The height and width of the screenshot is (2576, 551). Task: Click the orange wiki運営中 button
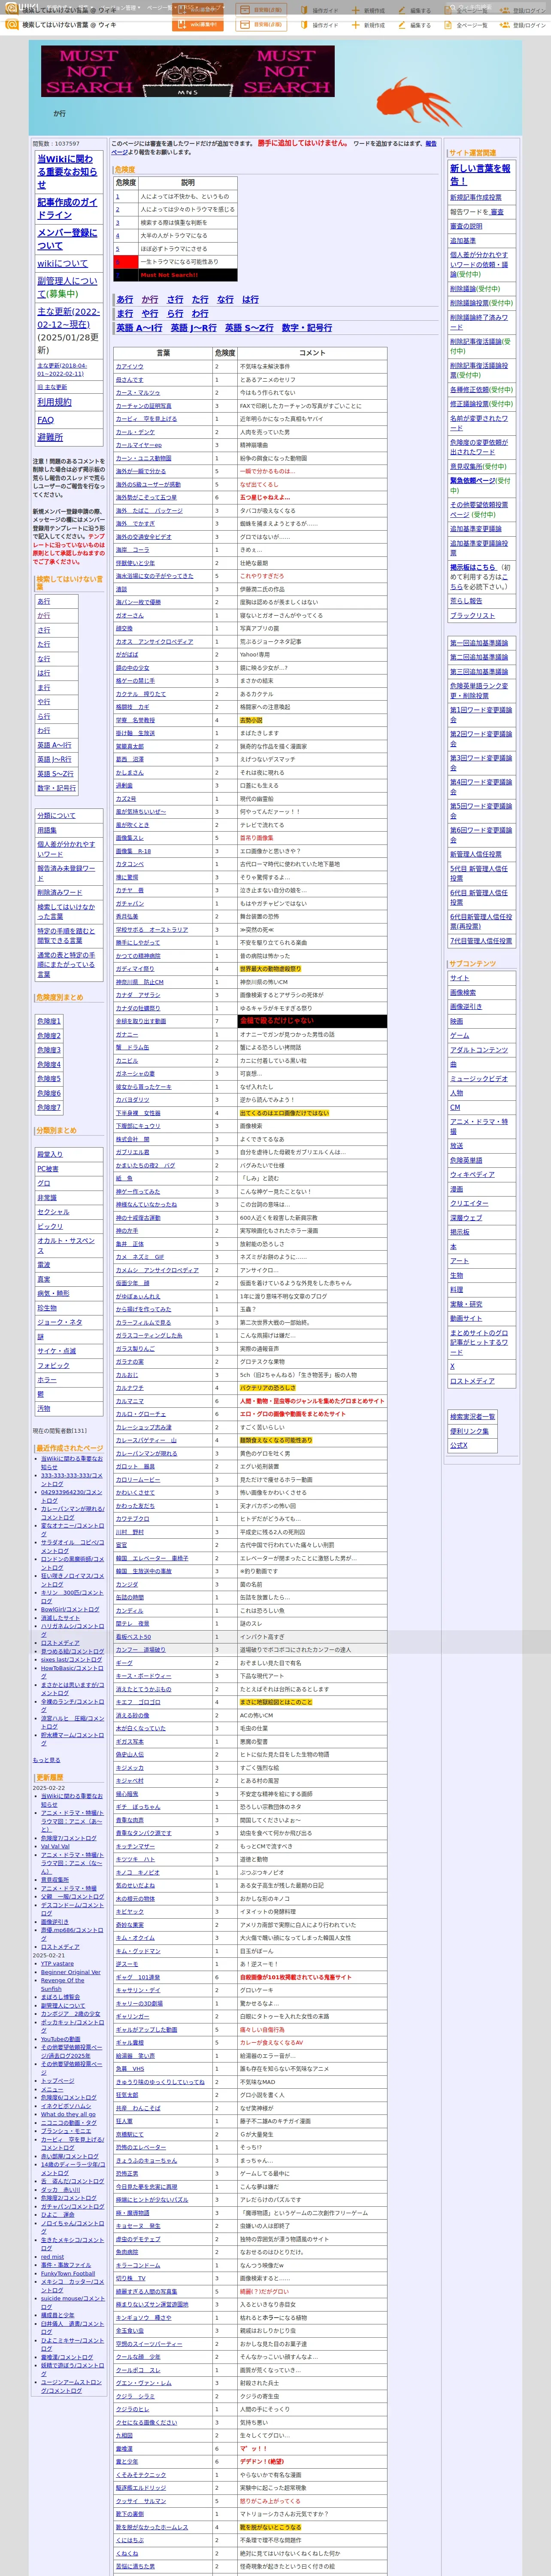pos(197,25)
